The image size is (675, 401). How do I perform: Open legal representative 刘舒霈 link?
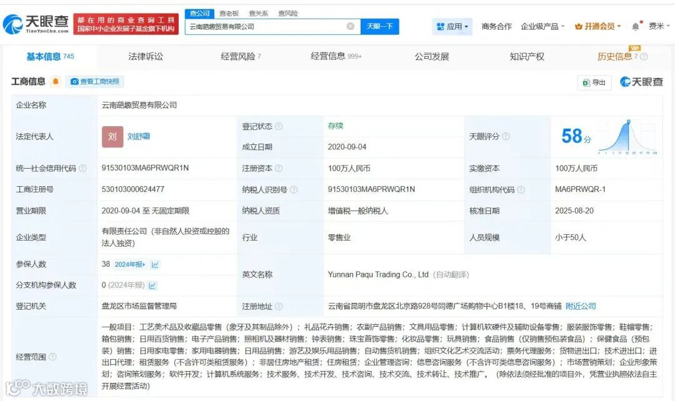click(139, 136)
